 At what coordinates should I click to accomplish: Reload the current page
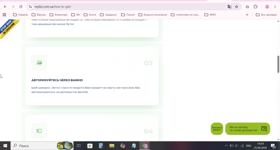tap(21, 7)
